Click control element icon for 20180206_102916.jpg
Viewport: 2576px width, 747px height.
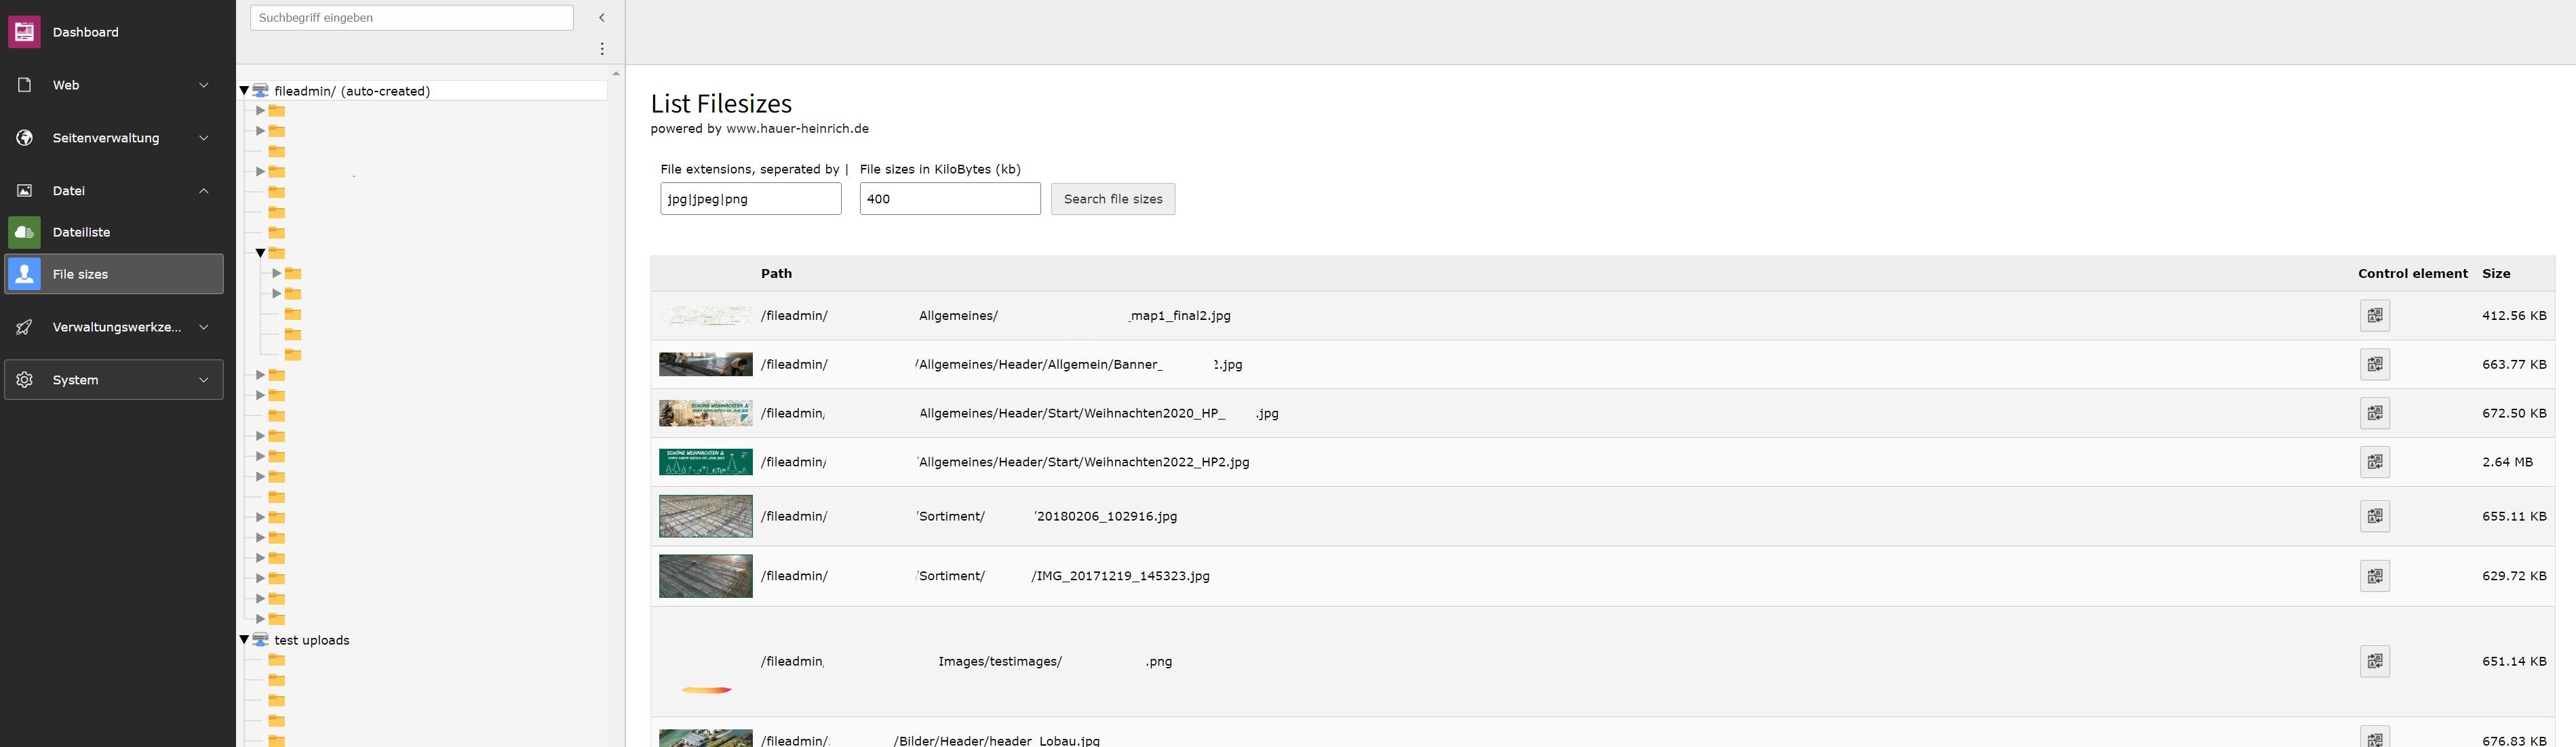point(2374,517)
